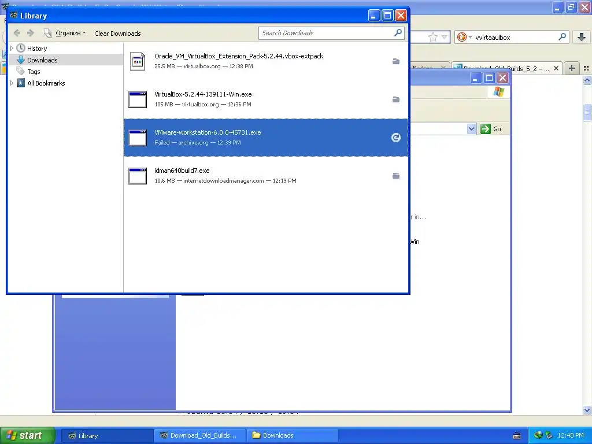592x444 pixels.
Task: Click the VMware-workstation exe file icon
Action: [x=138, y=138]
